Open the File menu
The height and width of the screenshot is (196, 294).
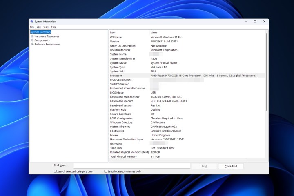[x=32, y=27]
